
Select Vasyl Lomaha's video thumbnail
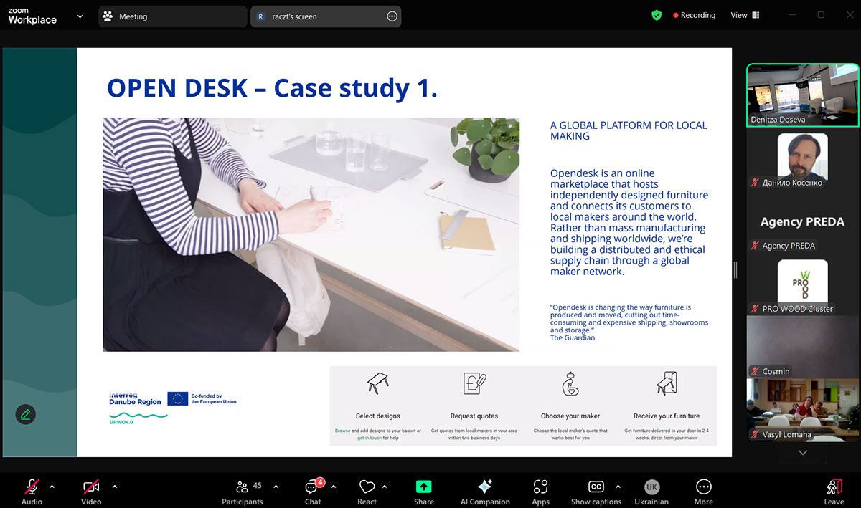point(803,410)
